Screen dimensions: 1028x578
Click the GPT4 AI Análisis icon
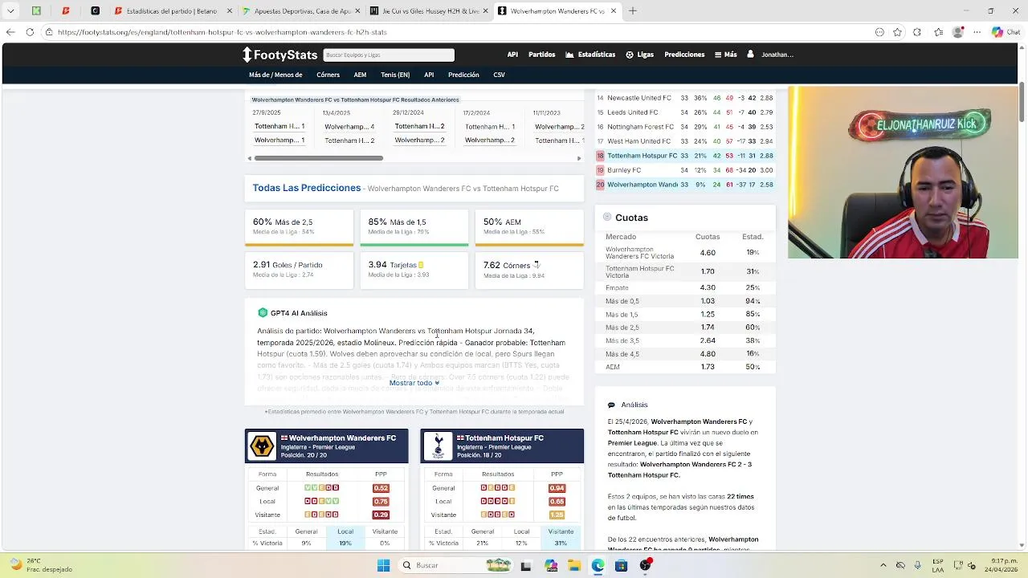[263, 313]
